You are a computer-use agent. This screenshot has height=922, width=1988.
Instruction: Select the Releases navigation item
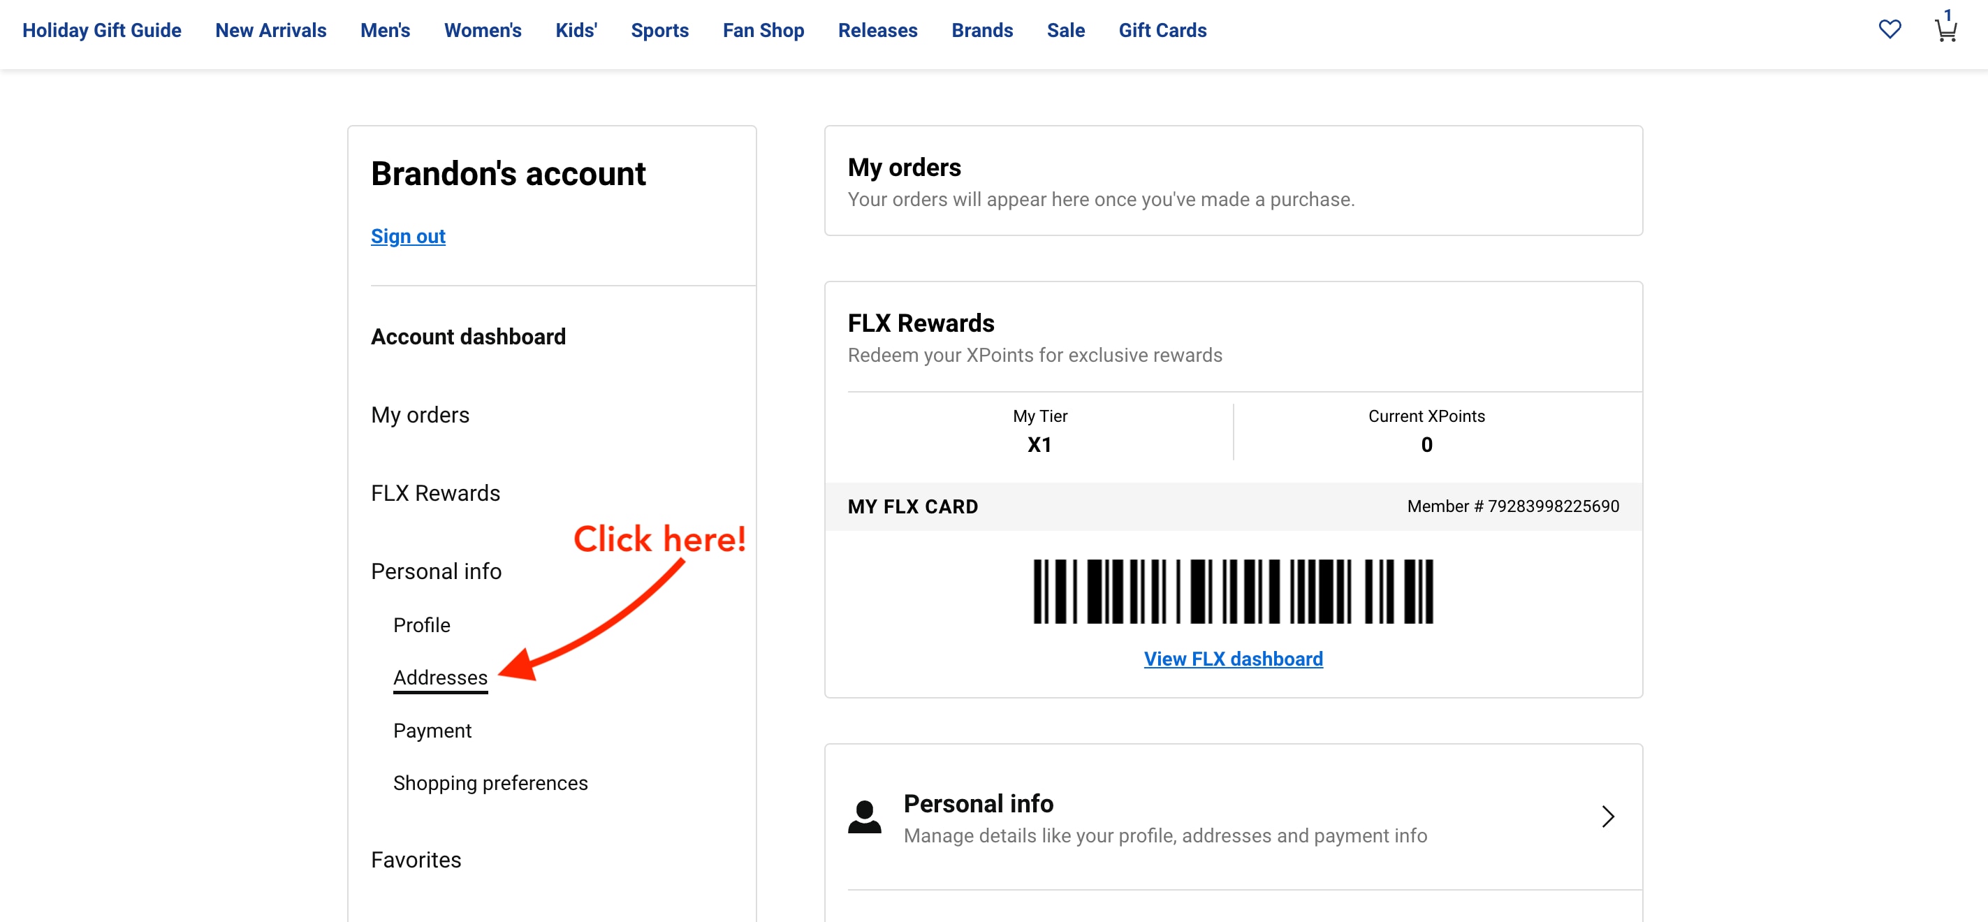pos(877,30)
